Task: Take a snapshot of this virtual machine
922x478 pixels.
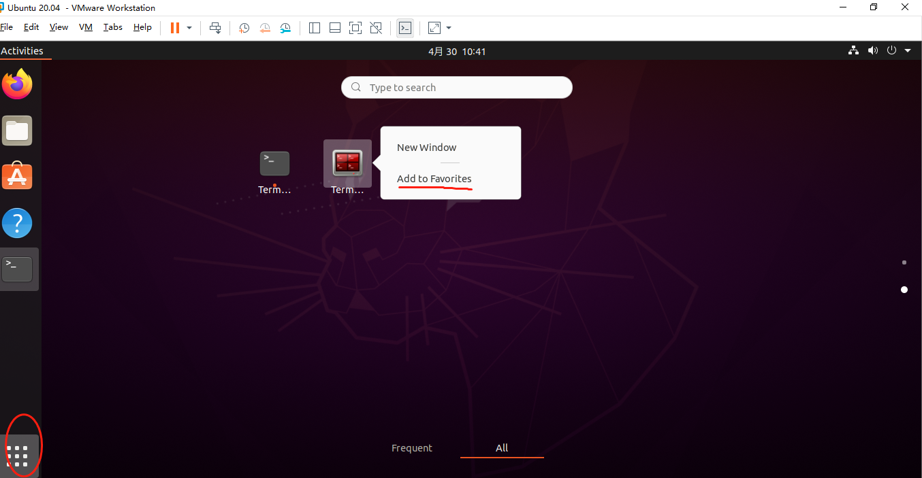Action: [x=244, y=28]
